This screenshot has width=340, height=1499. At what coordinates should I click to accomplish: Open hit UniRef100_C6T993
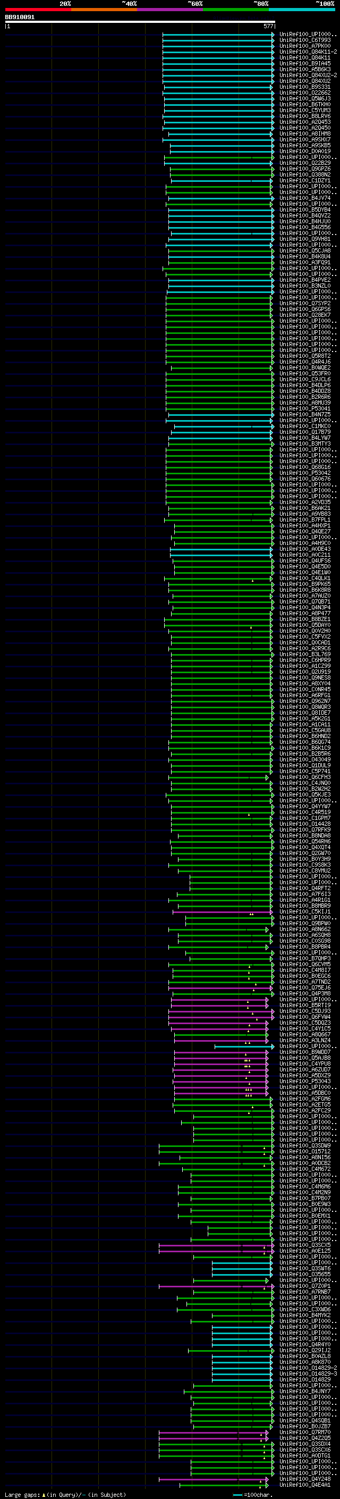coord(305,40)
